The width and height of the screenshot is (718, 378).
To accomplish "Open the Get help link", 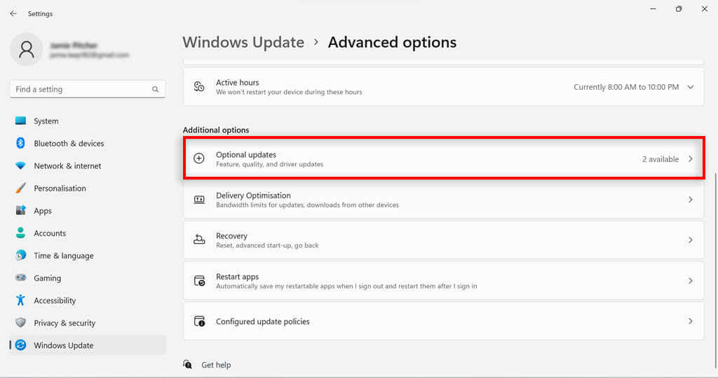I will [216, 365].
